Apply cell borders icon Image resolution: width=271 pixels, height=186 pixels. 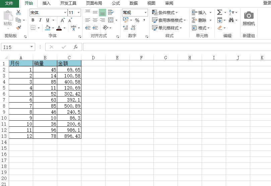click(x=33, y=28)
